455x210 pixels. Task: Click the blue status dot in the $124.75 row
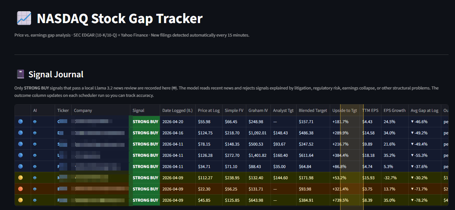(x=20, y=133)
